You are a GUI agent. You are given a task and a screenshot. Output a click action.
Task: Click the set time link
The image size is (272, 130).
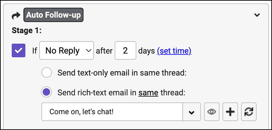[174, 51]
